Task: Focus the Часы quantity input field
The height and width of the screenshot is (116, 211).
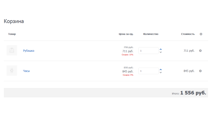Action: point(148,71)
